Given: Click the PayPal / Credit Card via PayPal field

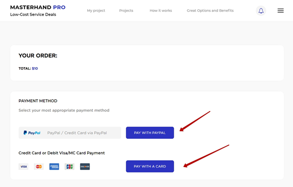Looking at the screenshot, I should (70, 133).
